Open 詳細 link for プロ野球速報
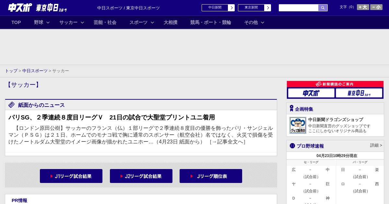This screenshot has height=204, width=389. coord(376,145)
